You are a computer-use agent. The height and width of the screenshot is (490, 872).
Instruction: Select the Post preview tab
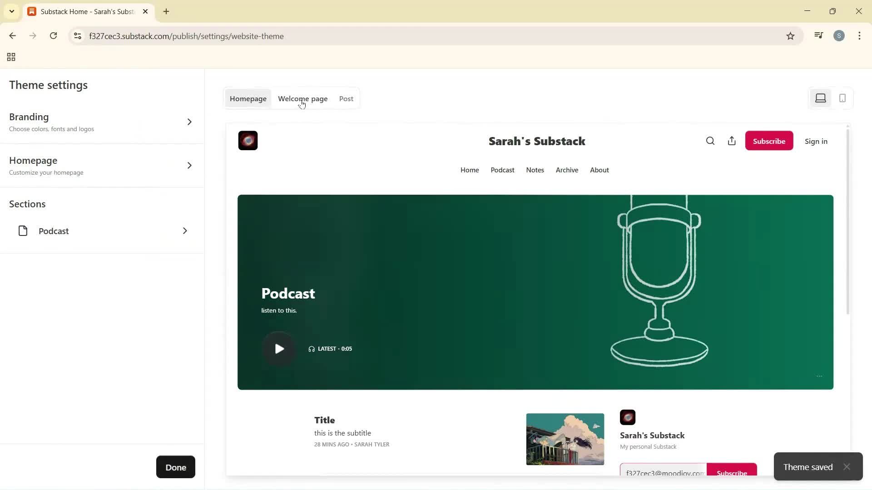[346, 99]
